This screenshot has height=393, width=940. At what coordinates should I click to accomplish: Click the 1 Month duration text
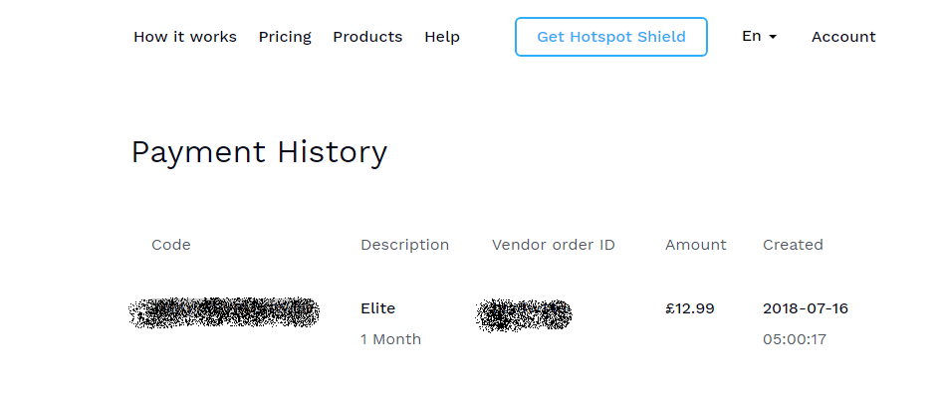[x=390, y=339]
